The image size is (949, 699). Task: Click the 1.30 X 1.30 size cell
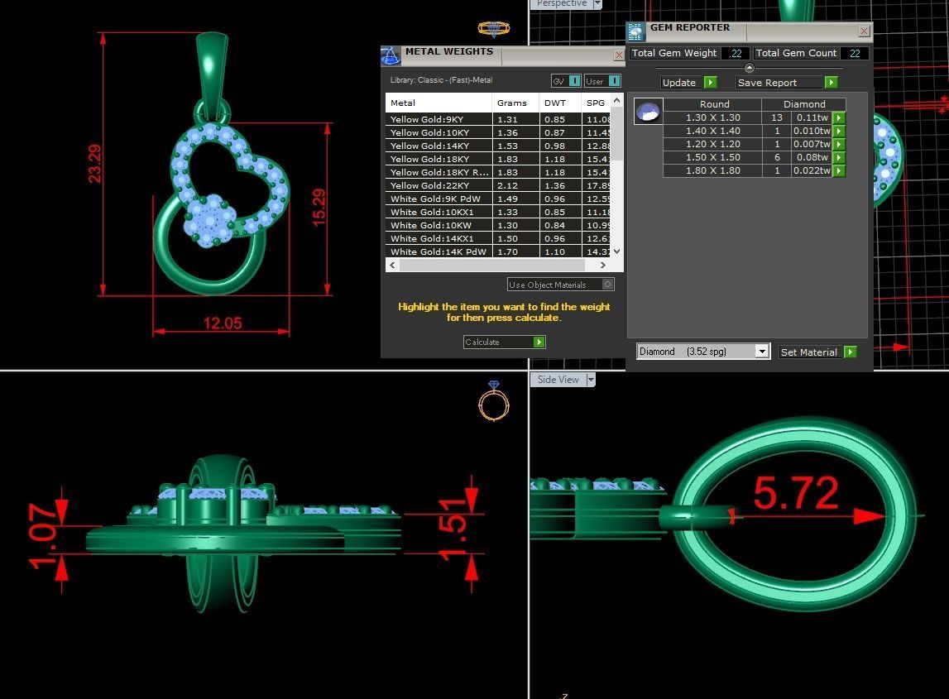click(713, 118)
